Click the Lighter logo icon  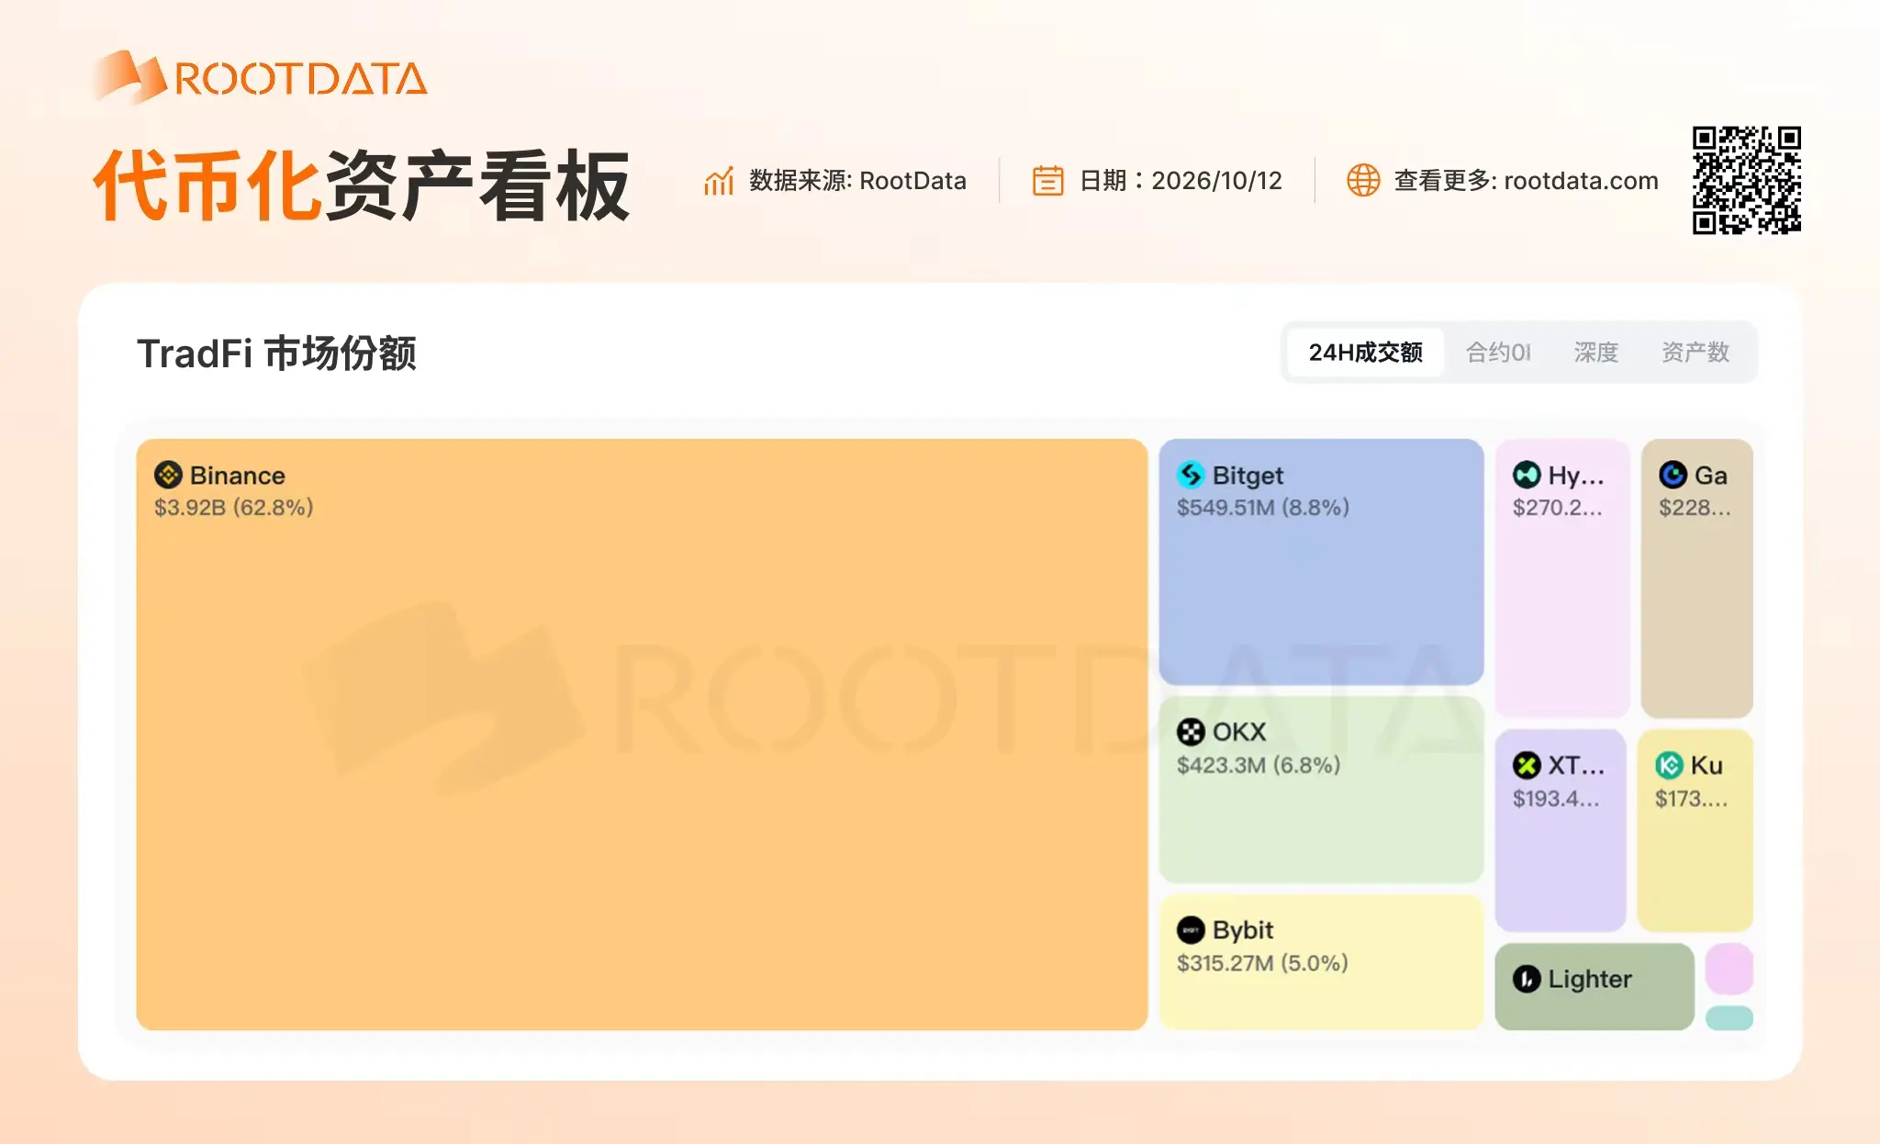1527,980
